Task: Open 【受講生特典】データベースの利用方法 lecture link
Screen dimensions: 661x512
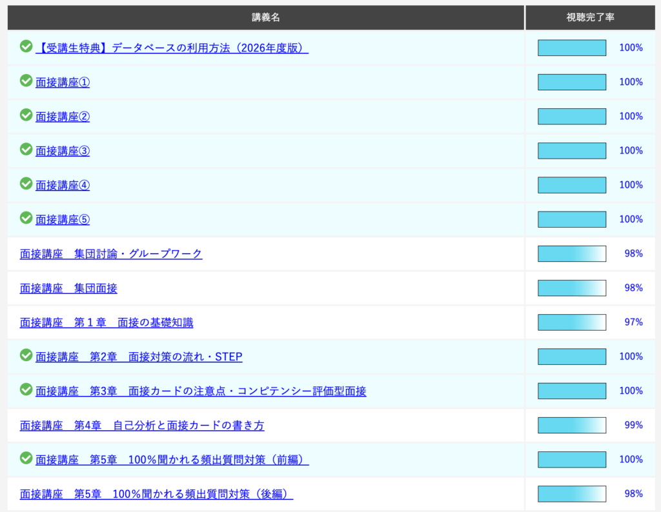Action: 172,48
